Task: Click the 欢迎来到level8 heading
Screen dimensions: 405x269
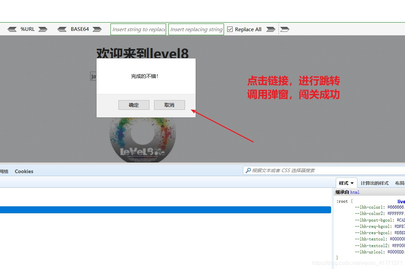Action: click(142, 53)
